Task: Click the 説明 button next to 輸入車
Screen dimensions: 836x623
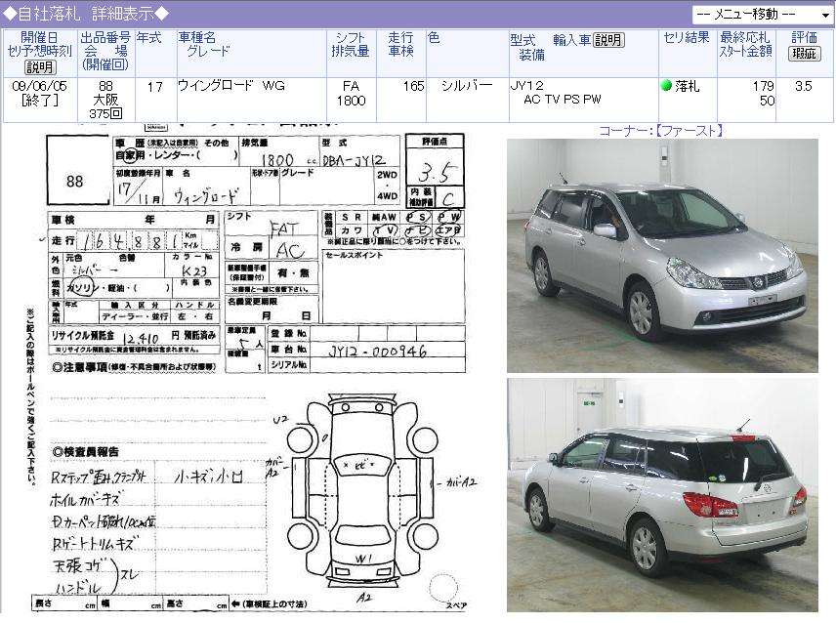Action: (608, 40)
